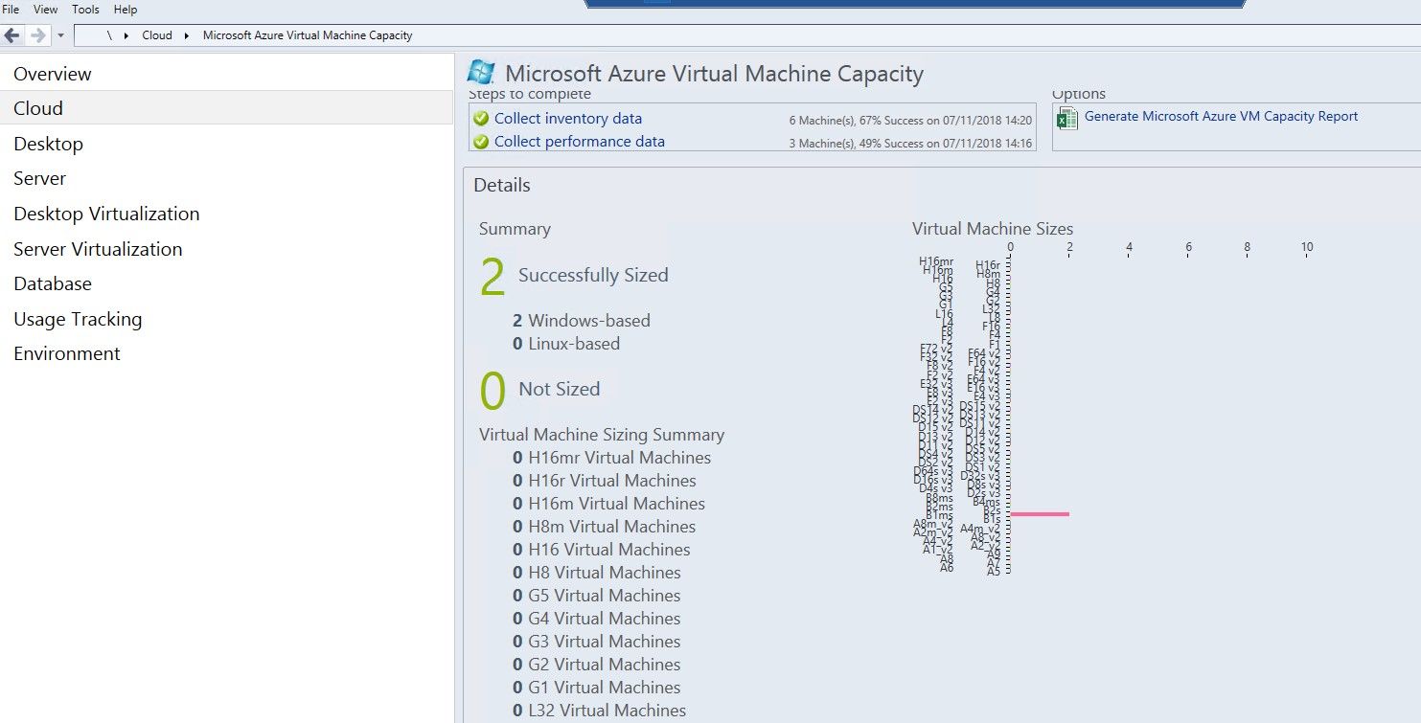
Task: Click the page title Microsoft Azure Virtual Machine Capacity
Action: 715,74
